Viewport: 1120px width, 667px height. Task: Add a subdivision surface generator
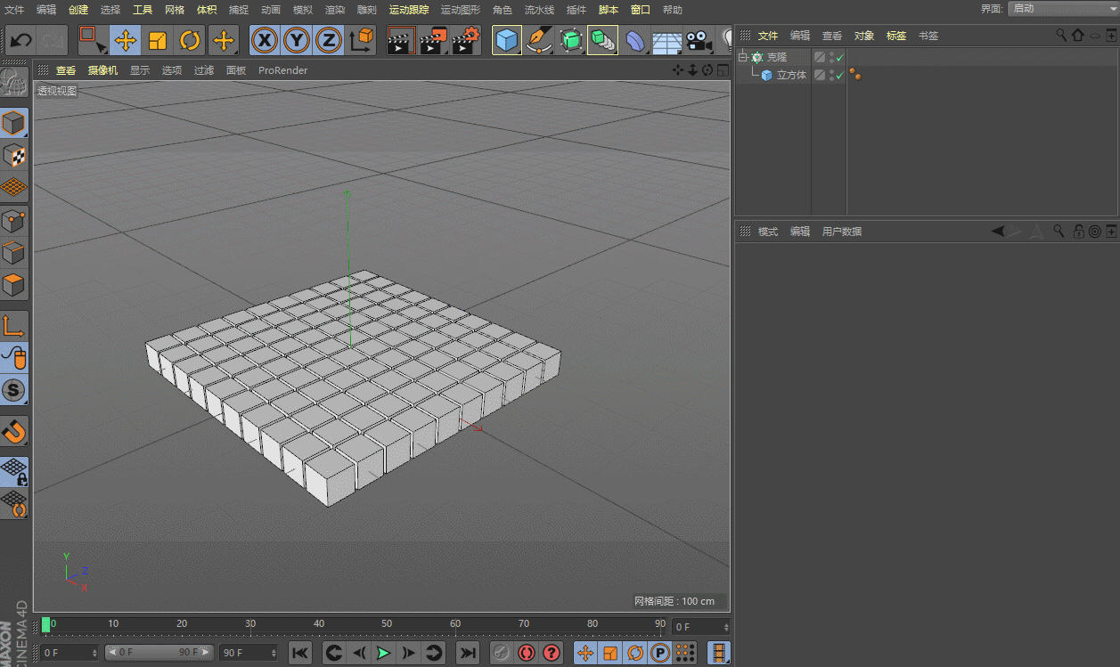570,40
